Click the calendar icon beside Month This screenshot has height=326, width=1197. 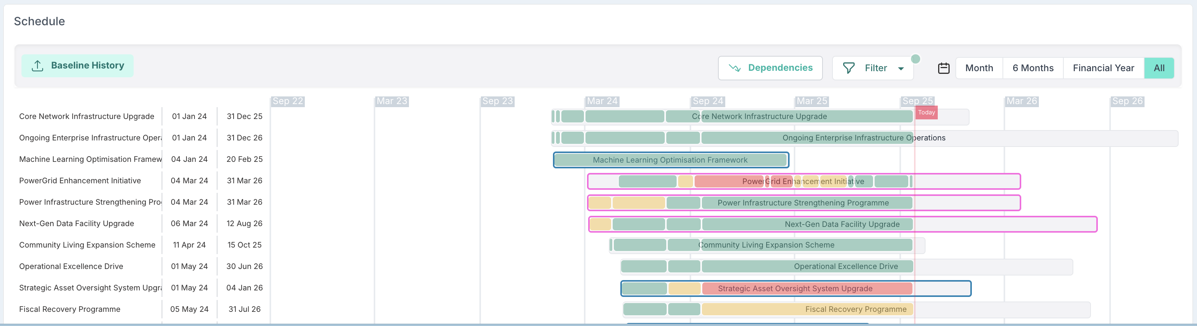click(943, 68)
